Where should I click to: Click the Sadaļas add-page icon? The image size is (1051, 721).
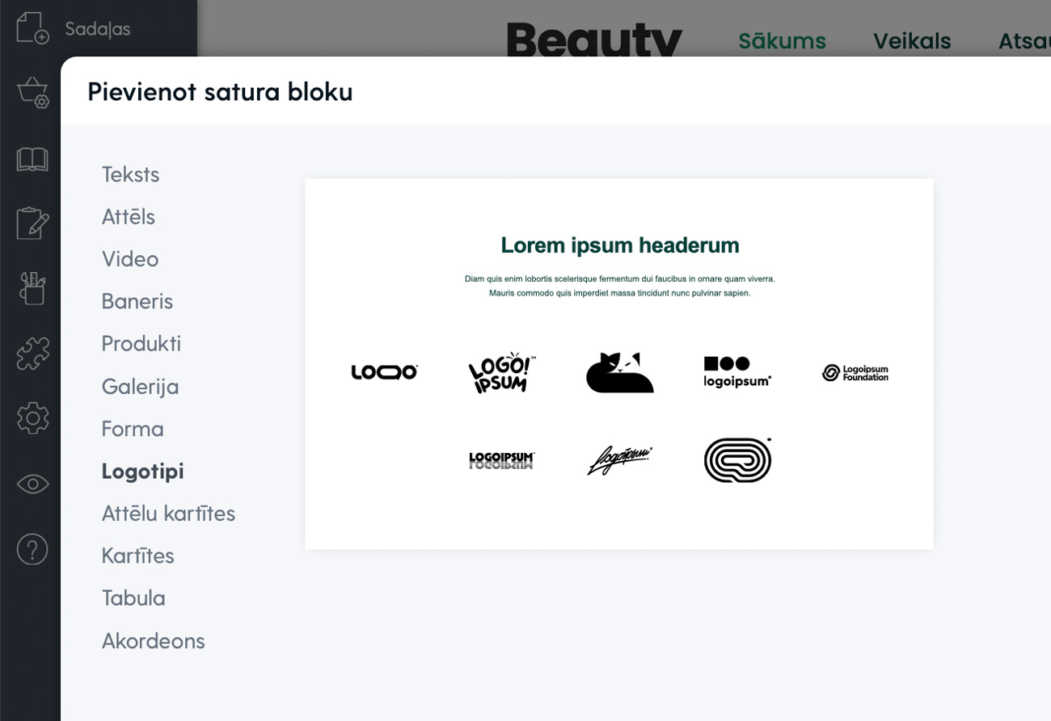[x=32, y=28]
